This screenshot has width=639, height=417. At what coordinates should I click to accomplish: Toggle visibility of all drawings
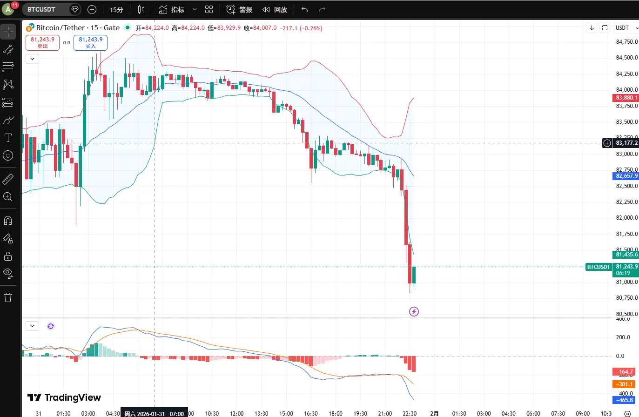(x=8, y=273)
